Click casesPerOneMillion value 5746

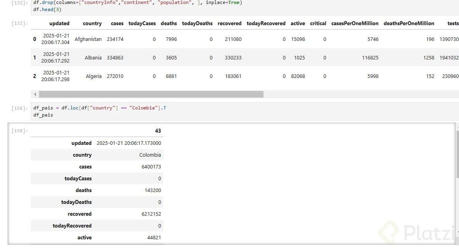(373, 39)
